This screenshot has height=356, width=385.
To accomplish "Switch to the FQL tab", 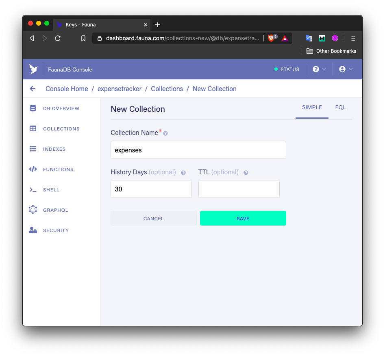I will (340, 107).
